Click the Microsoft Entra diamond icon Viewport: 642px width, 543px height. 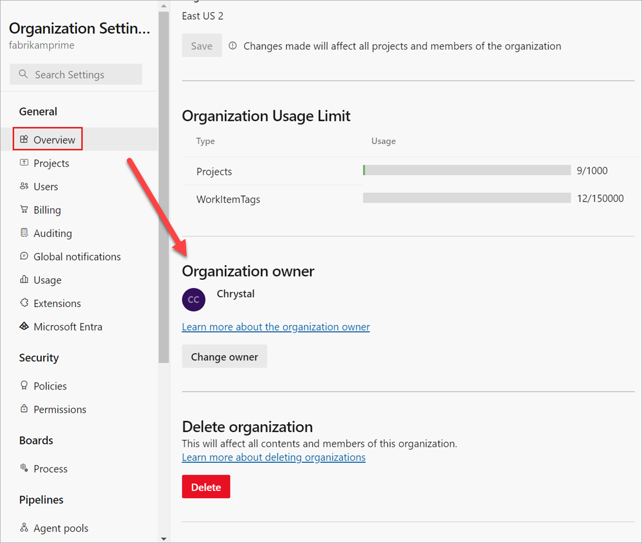tap(24, 326)
